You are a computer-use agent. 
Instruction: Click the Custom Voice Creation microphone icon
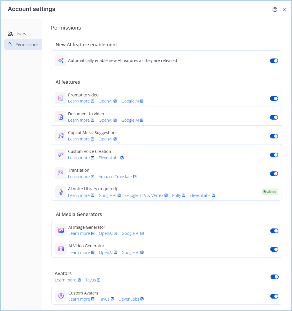[x=61, y=154]
